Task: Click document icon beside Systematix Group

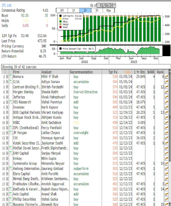Action: click(x=7, y=164)
